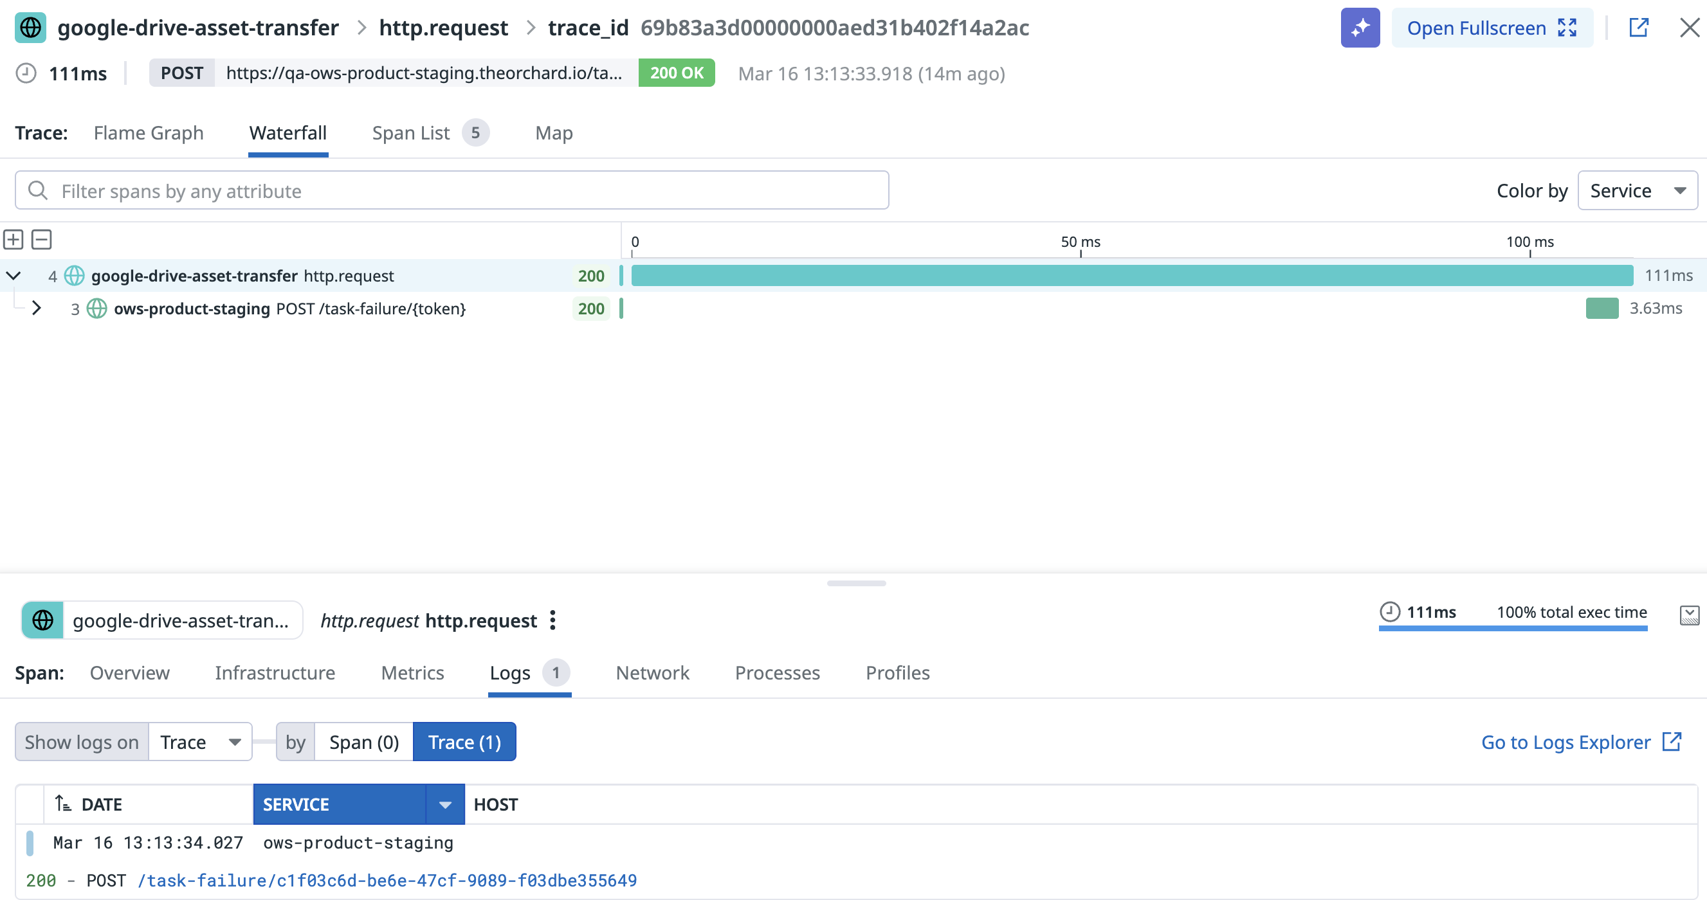Open span options three-dot menu
The height and width of the screenshot is (900, 1707).
552,620
